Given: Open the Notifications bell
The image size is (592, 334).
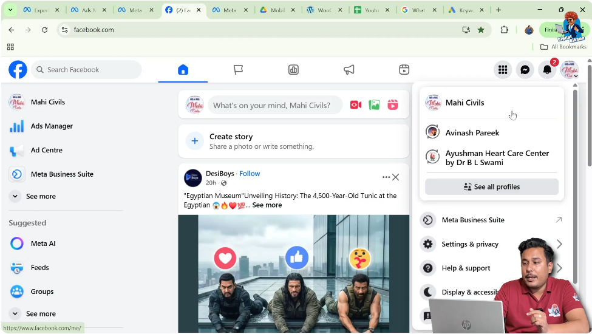Looking at the screenshot, I should 547,69.
